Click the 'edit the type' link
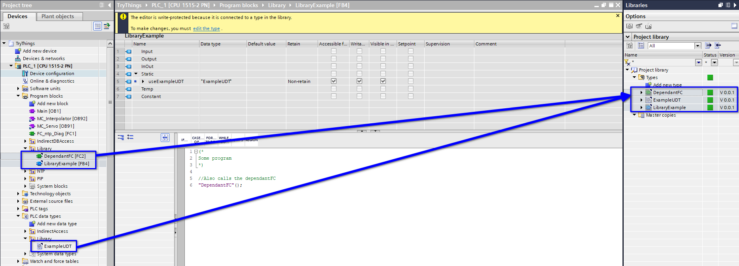The image size is (739, 266). [x=206, y=28]
